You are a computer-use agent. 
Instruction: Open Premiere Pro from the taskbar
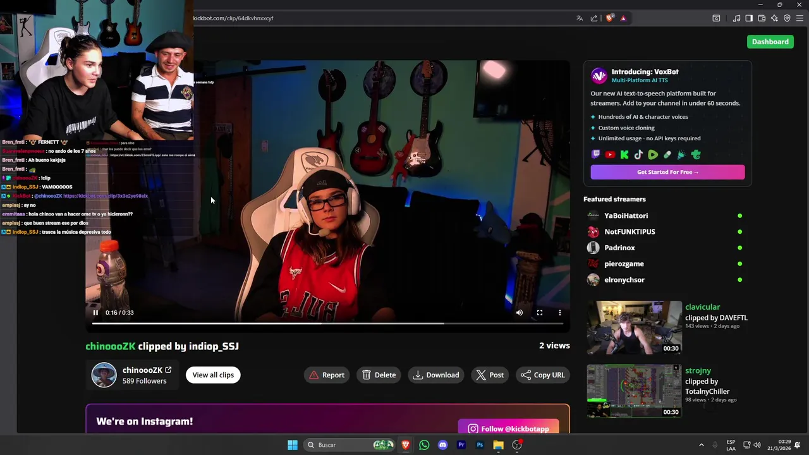tap(461, 445)
